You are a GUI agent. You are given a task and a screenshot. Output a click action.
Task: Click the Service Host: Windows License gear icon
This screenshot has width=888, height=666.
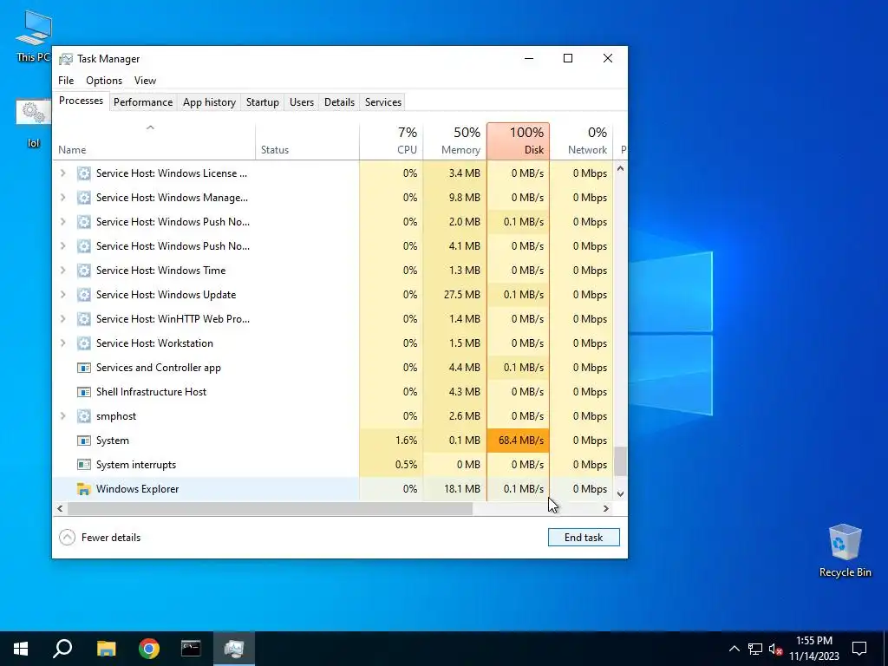point(84,173)
